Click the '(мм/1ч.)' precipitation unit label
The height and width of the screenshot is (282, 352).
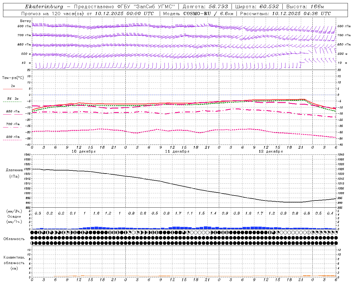point(14,222)
